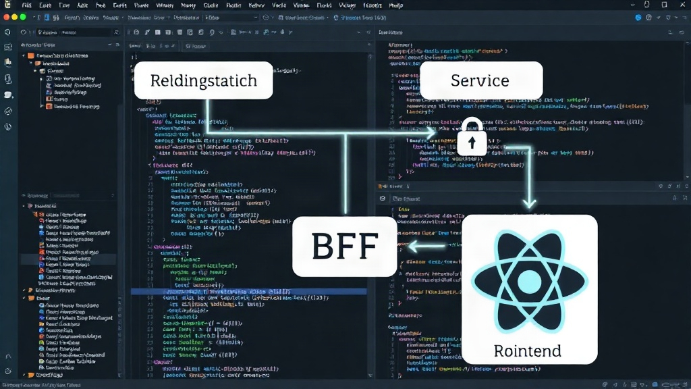691x389 pixels.
Task: Expand the last red-icon entry in the upper tree
Action: pos(42,106)
